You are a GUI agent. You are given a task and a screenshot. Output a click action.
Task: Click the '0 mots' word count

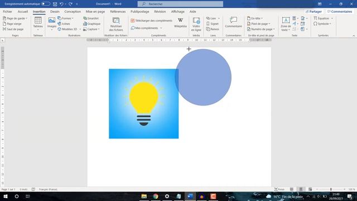tap(23, 189)
